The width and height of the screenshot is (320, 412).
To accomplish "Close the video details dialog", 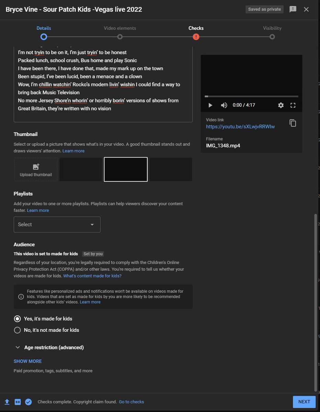I will point(306,9).
